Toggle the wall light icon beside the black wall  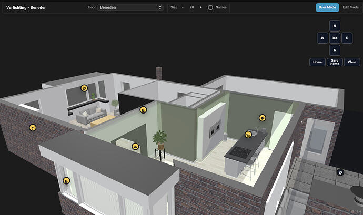click(143, 110)
